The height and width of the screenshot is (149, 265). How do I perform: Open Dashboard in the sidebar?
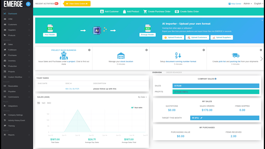click(x=12, y=14)
